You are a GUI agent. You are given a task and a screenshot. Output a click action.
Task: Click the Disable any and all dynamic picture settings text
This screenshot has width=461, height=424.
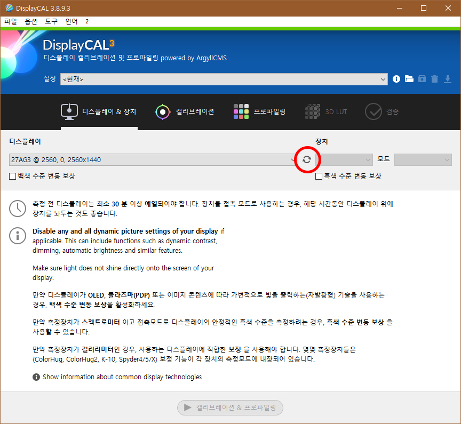tap(125, 231)
